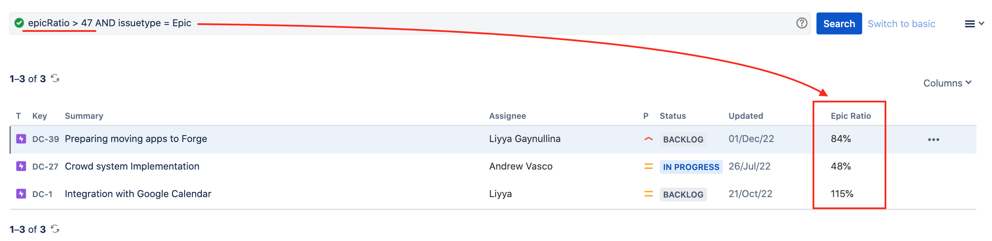Click the DC-27 epic type icon
The width and height of the screenshot is (992, 241).
click(x=21, y=166)
